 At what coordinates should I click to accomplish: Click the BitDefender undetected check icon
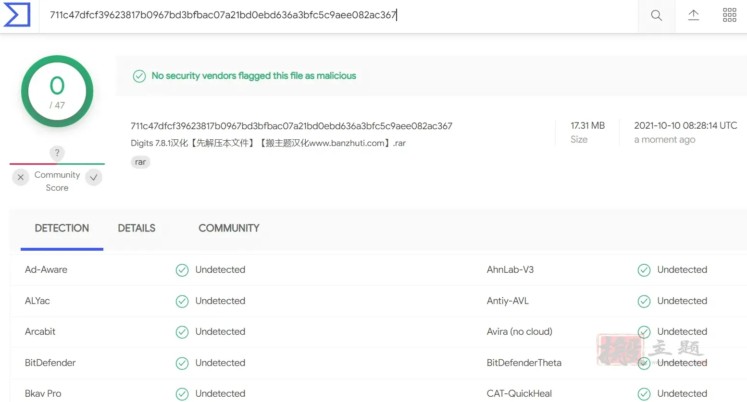[182, 363]
